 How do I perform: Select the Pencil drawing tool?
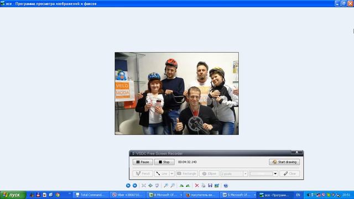coord(143,174)
